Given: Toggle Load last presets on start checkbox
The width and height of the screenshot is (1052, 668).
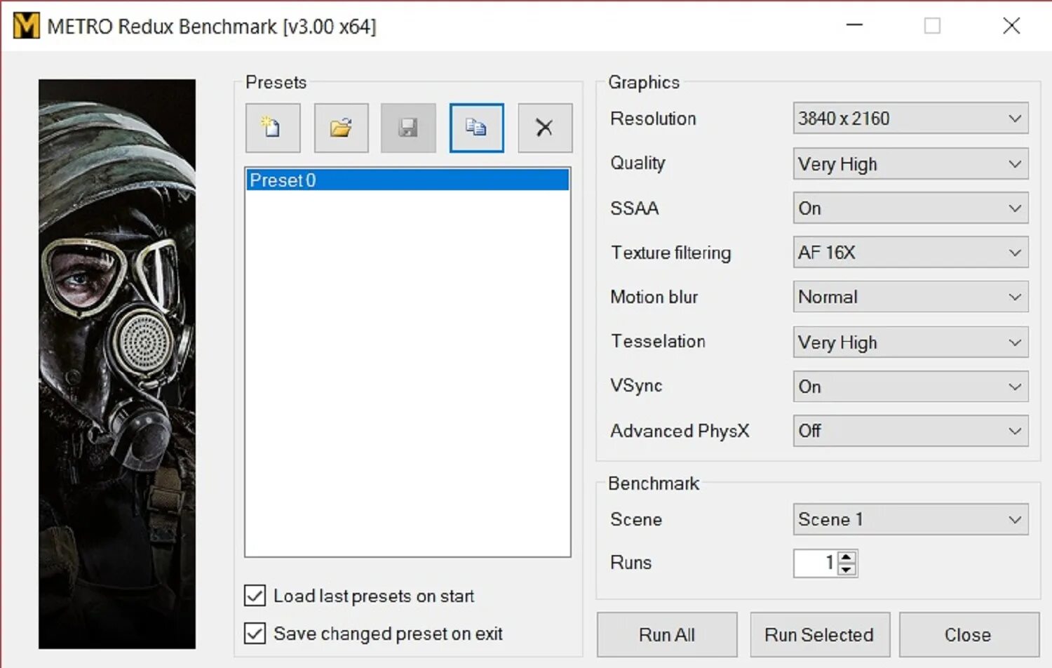Looking at the screenshot, I should (x=255, y=596).
